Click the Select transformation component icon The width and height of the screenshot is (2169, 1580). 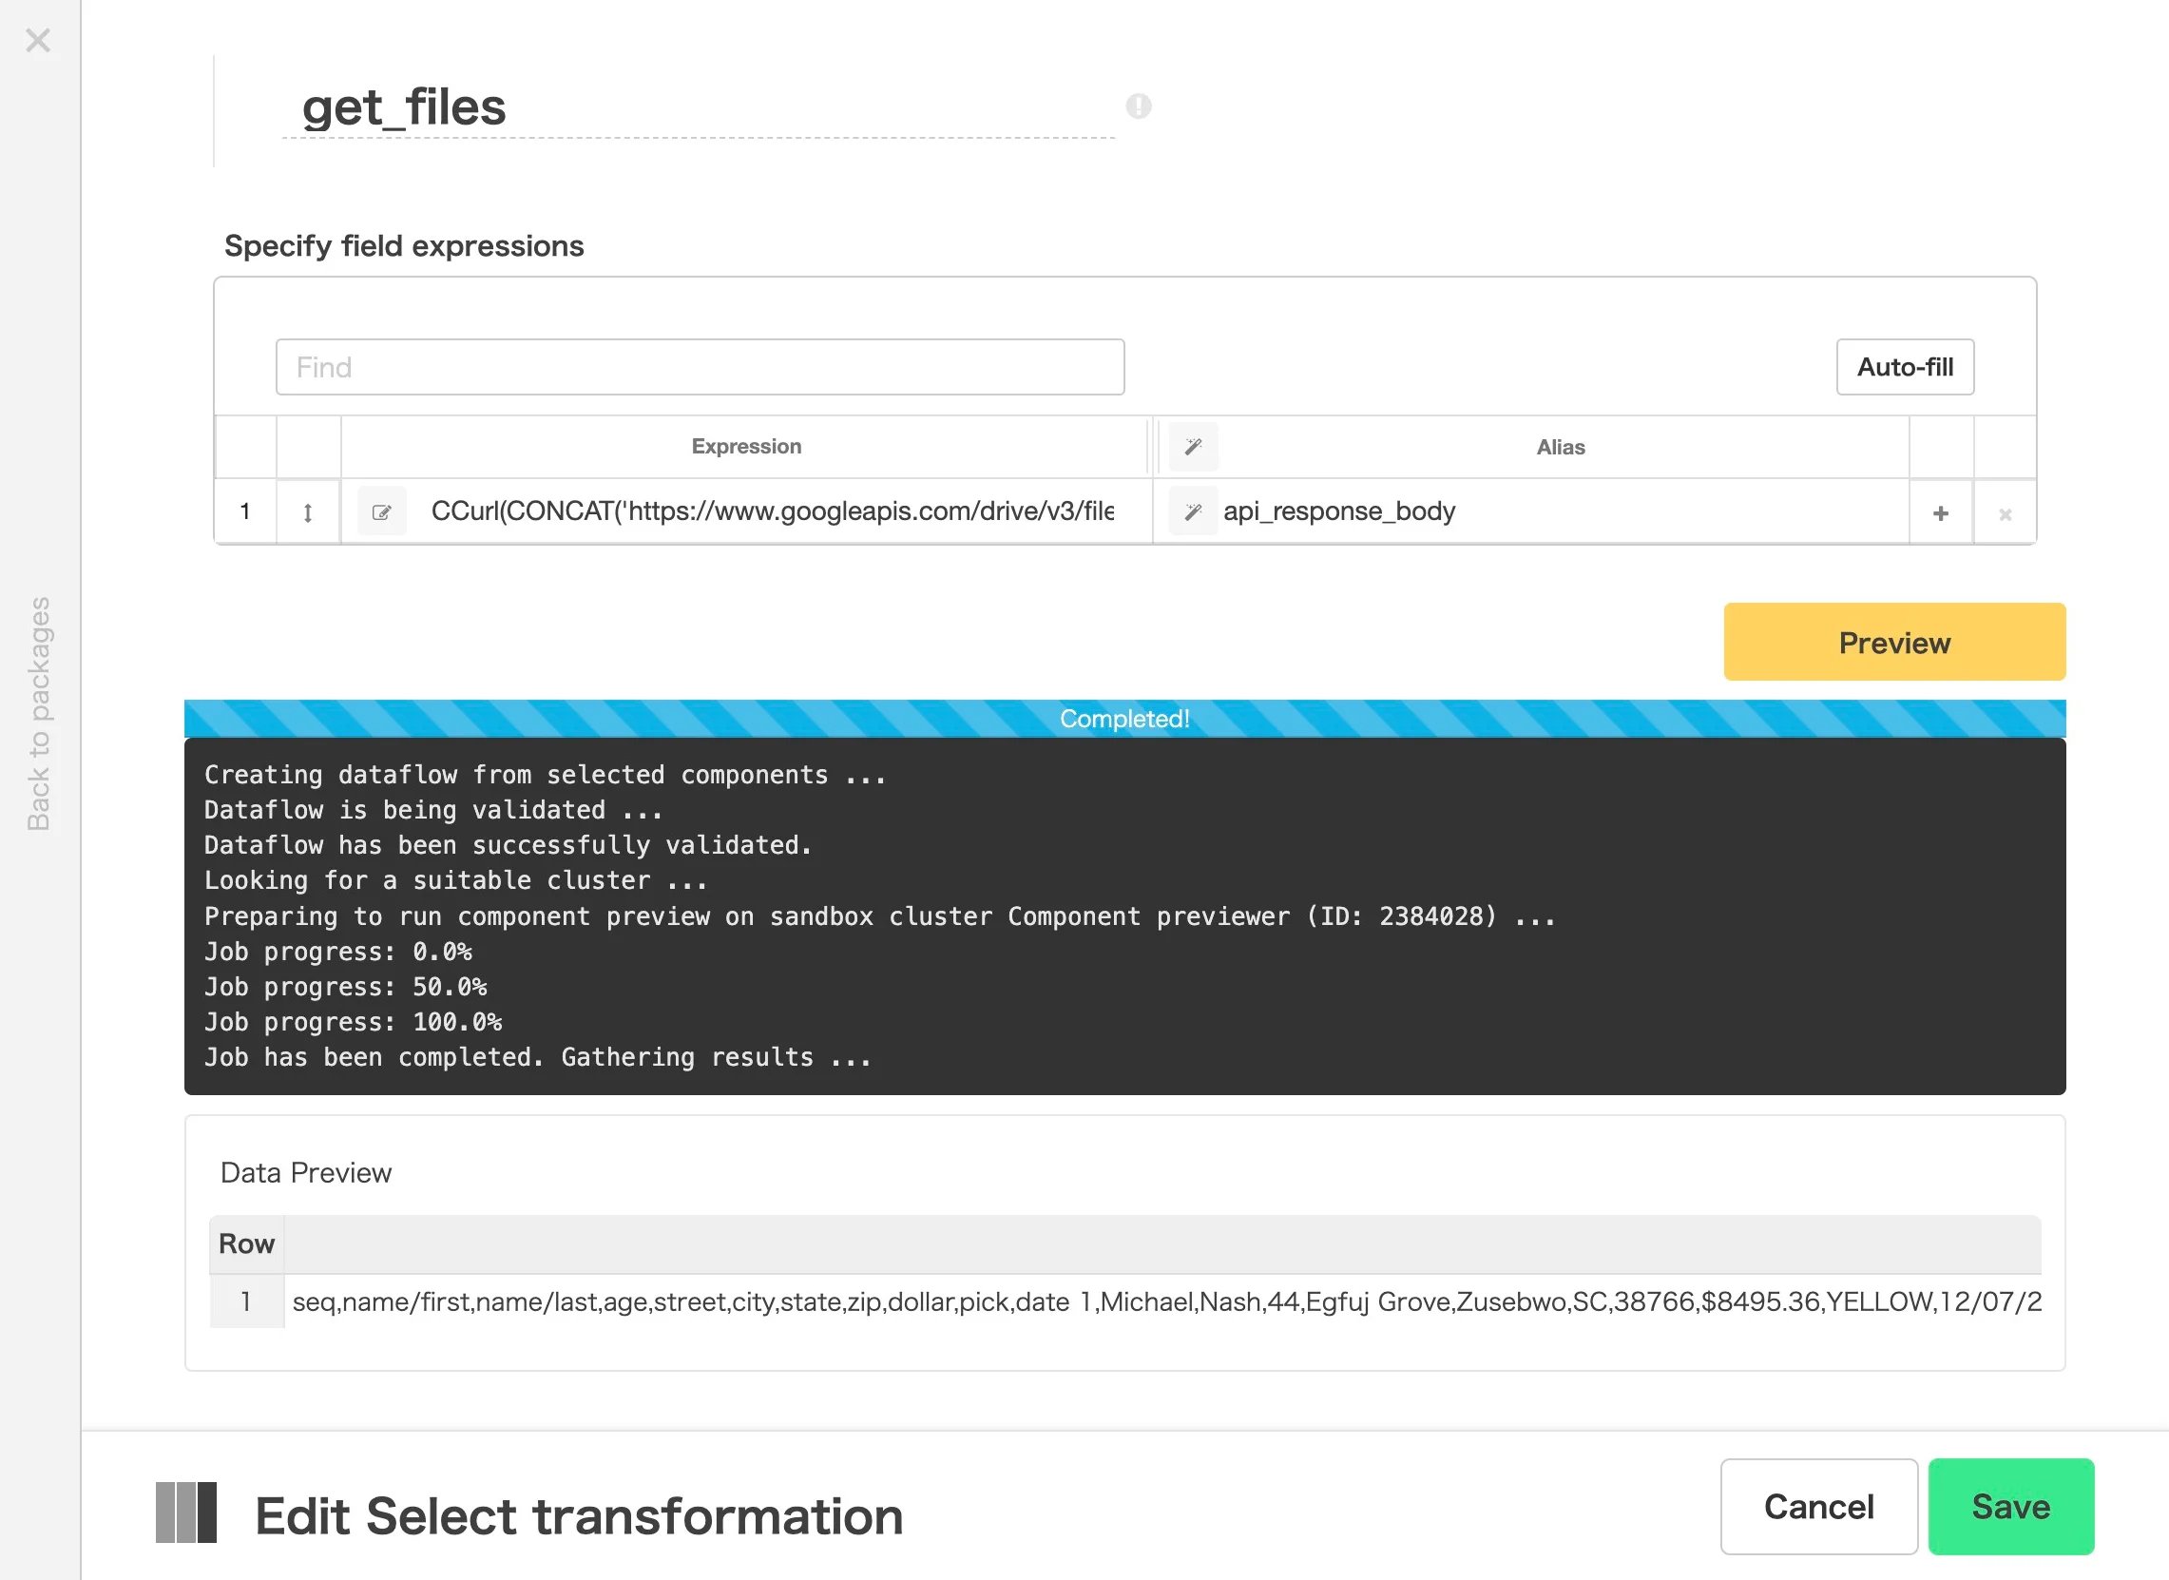click(x=186, y=1513)
